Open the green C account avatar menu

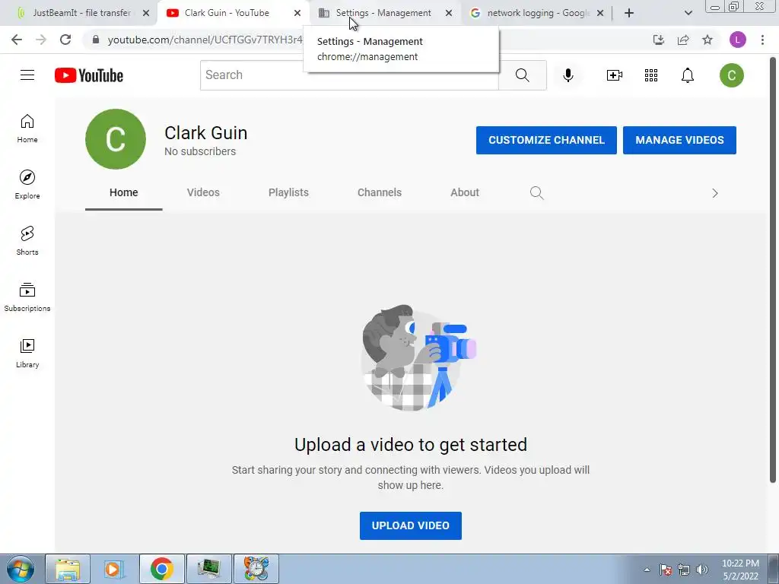[x=731, y=75]
